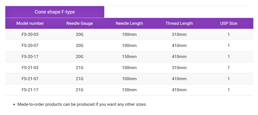Select model FS-20-17 cell

[30, 57]
